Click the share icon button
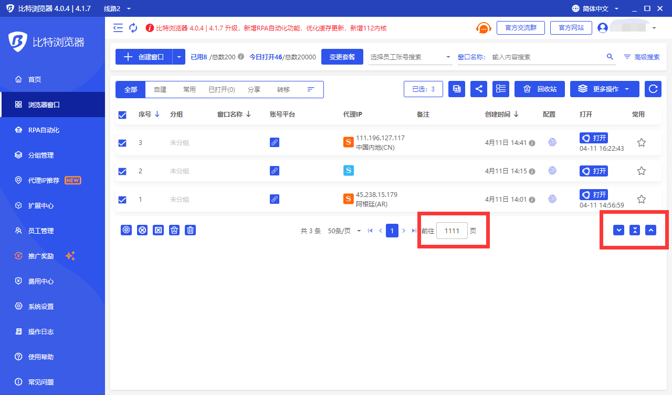Viewport: 672px width, 395px height. coord(479,89)
